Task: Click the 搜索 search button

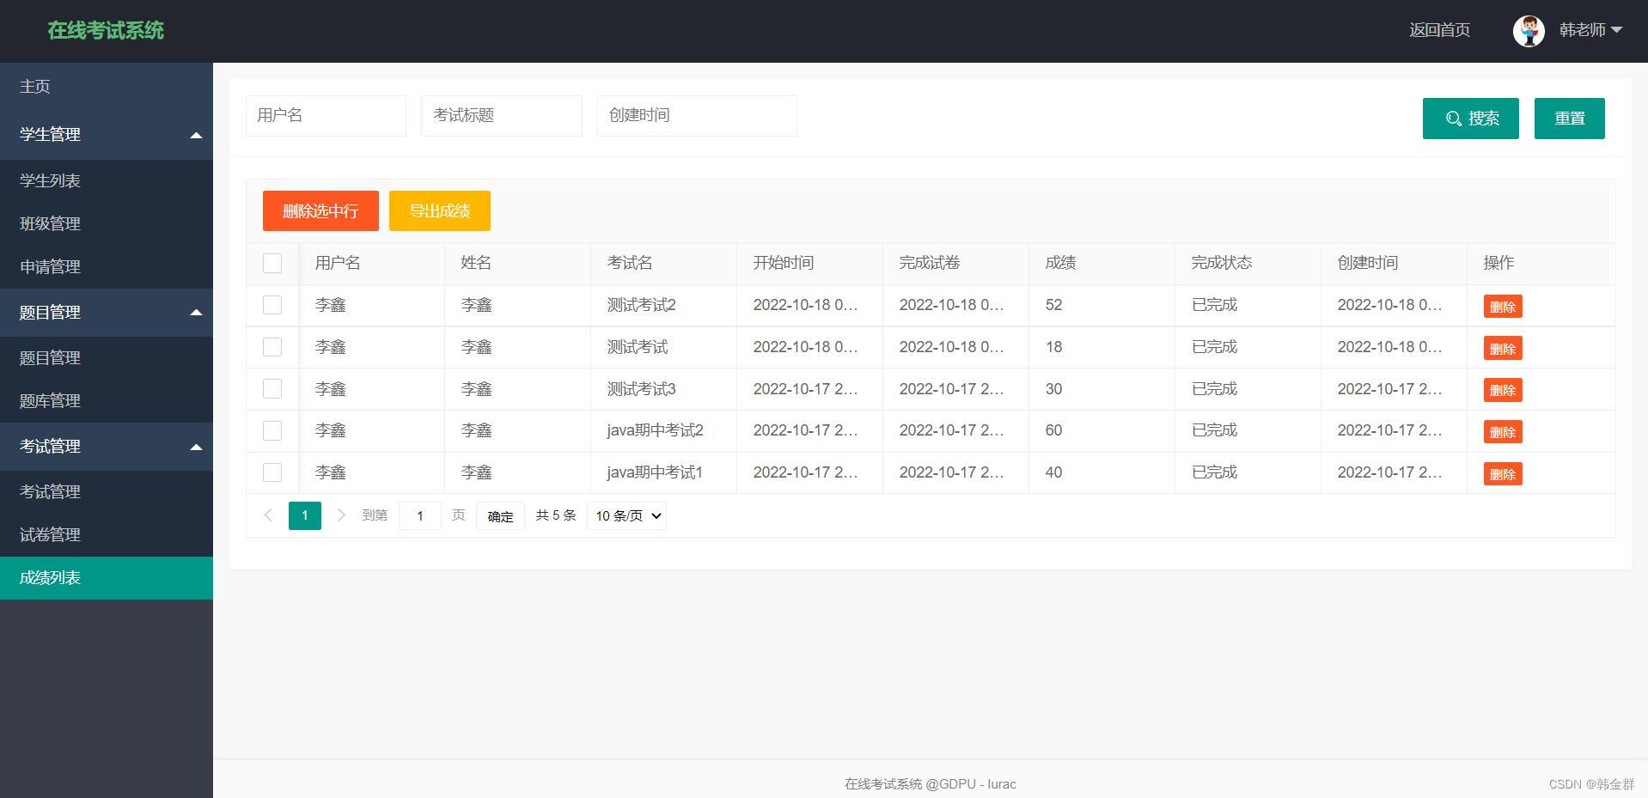Action: tap(1471, 119)
